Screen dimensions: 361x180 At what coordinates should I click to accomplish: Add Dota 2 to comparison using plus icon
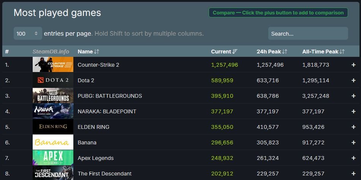coord(353,80)
